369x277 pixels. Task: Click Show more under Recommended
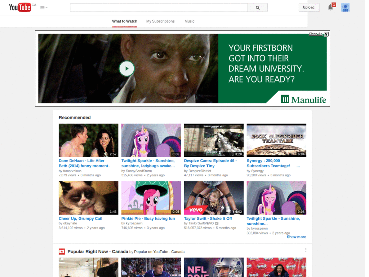click(296, 237)
